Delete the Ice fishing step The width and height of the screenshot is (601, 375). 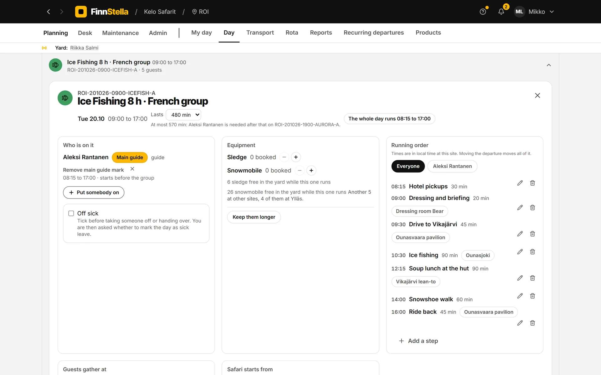pyautogui.click(x=532, y=252)
